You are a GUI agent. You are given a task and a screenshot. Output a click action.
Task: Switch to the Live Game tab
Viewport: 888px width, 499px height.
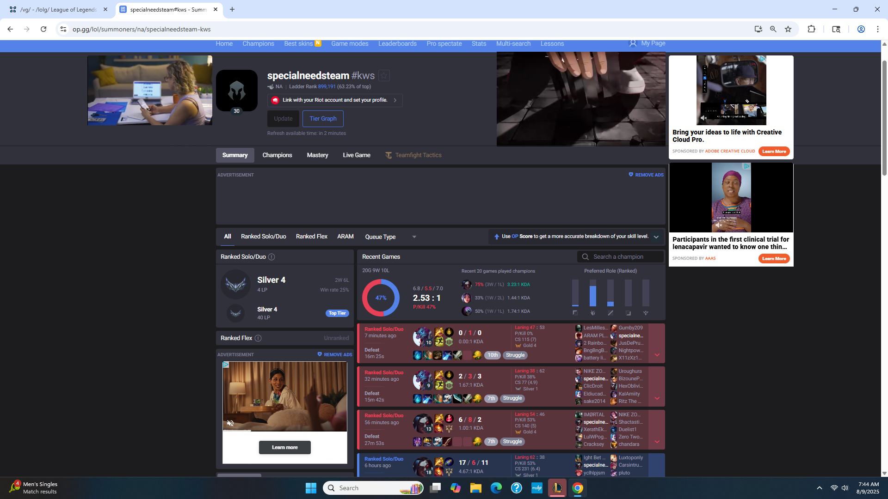pyautogui.click(x=357, y=155)
